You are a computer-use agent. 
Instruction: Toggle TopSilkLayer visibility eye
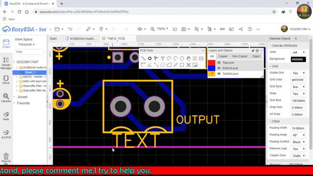pyautogui.click(x=219, y=74)
